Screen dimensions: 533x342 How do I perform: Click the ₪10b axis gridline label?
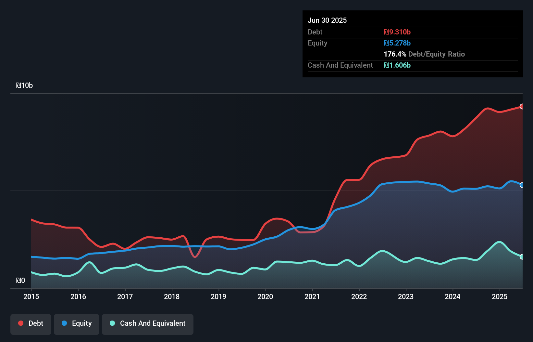coord(24,85)
